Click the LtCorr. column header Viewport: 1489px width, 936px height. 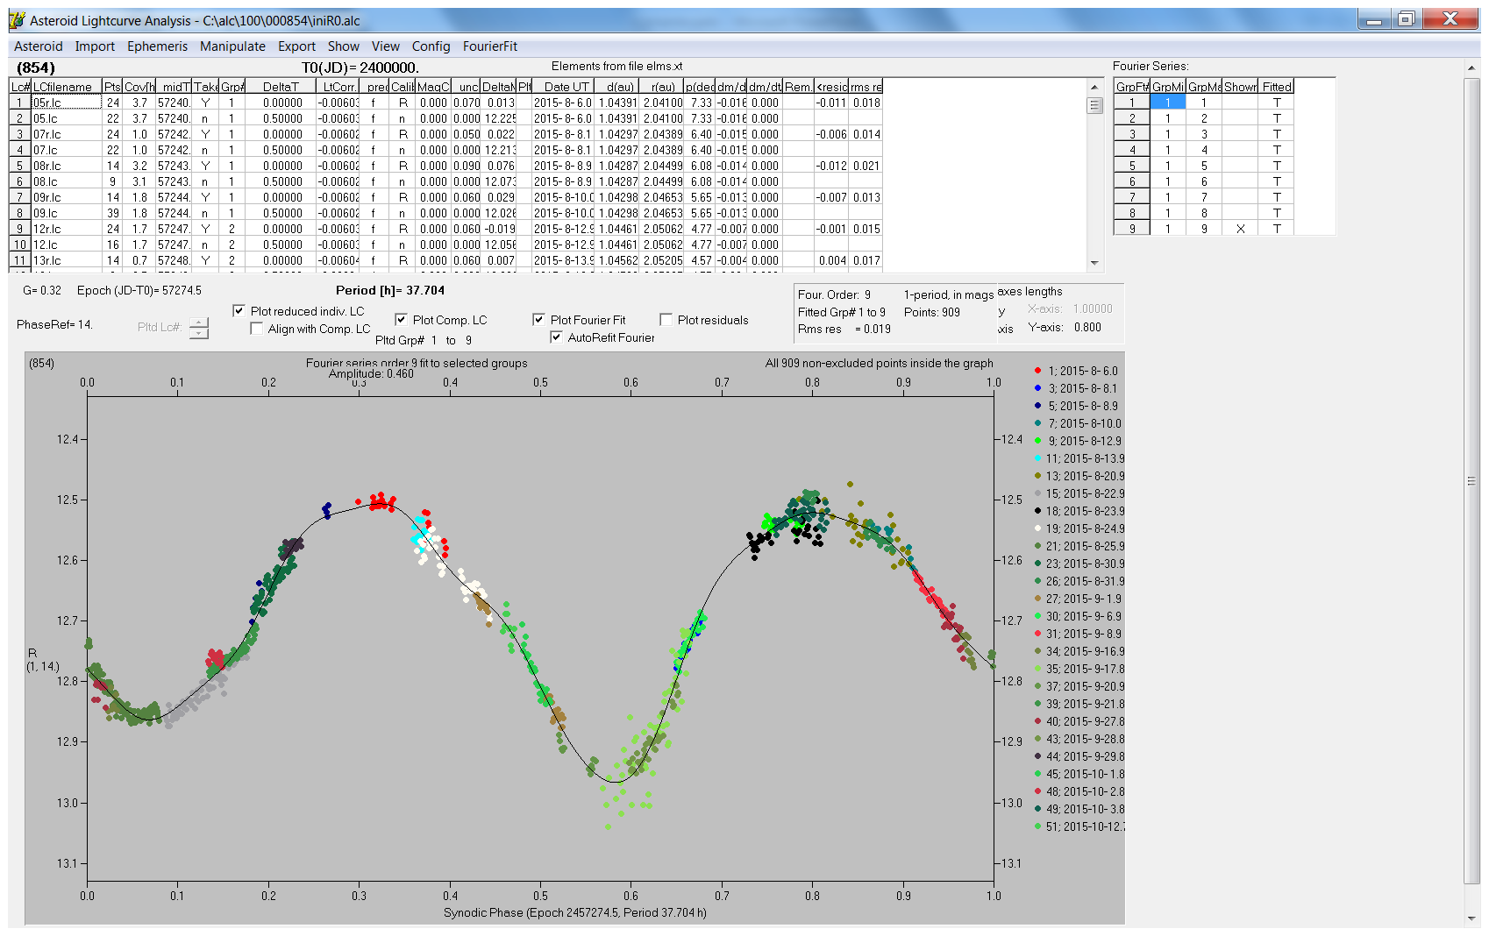pyautogui.click(x=338, y=87)
